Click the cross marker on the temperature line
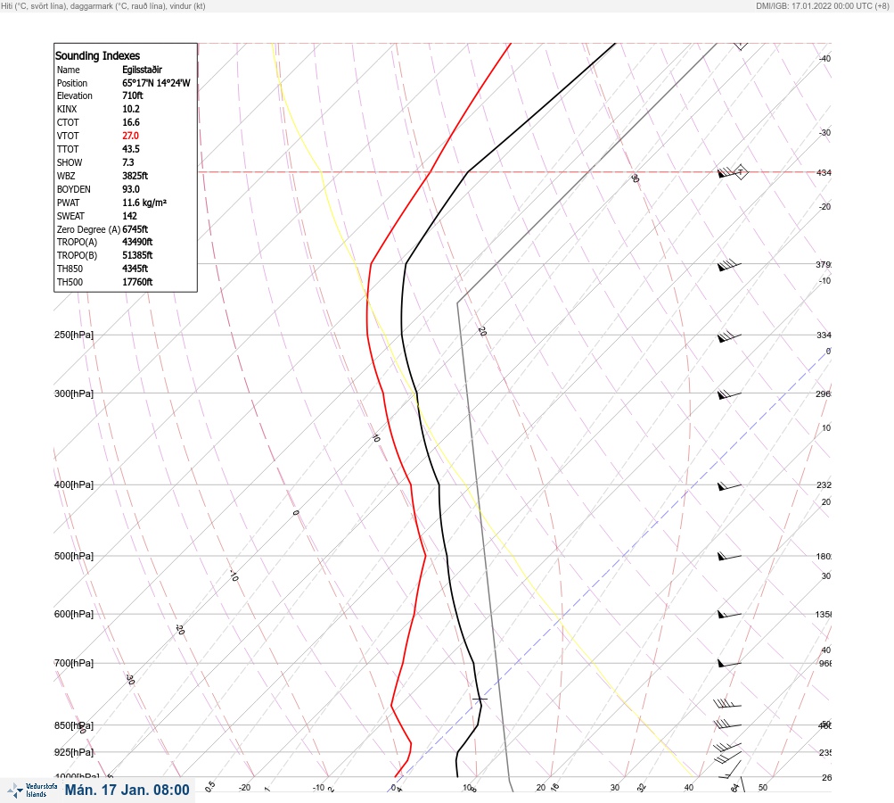Viewport: 894px width, 803px height. pyautogui.click(x=480, y=699)
